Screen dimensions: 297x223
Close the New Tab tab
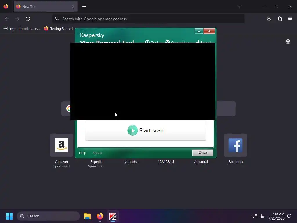click(73, 6)
